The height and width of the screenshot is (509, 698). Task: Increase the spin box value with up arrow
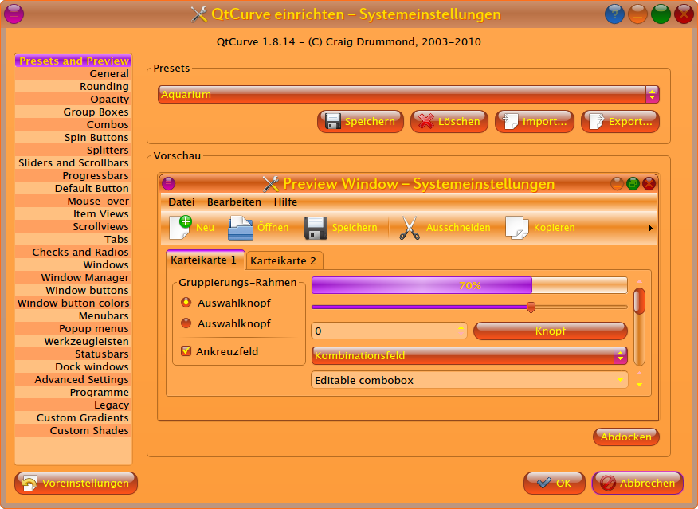(x=461, y=327)
